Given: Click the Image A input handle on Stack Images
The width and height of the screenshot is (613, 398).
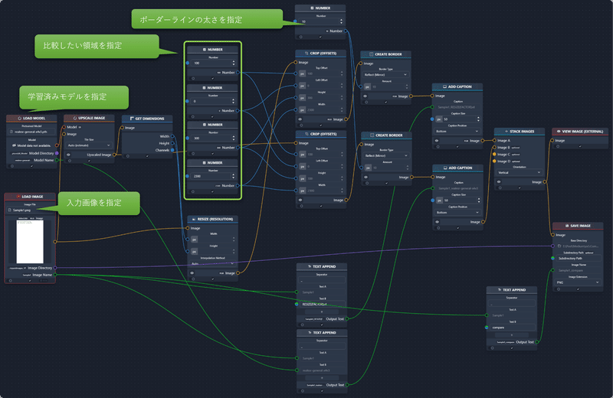Looking at the screenshot, I should (x=494, y=140).
